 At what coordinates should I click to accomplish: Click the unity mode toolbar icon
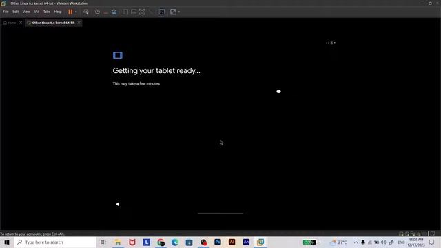click(152, 12)
